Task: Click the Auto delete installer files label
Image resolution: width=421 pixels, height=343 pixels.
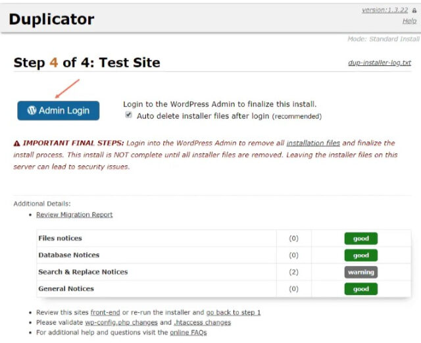Action: pos(230,116)
